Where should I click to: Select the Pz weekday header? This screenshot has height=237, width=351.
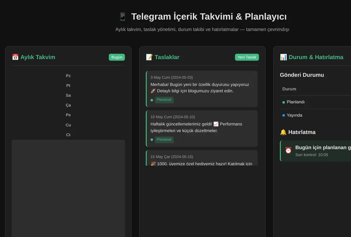[x=68, y=76]
